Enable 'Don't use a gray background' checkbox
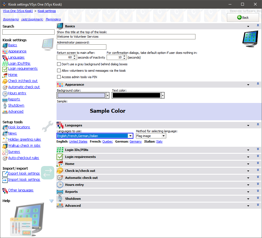The image size is (262, 238). pos(59,64)
